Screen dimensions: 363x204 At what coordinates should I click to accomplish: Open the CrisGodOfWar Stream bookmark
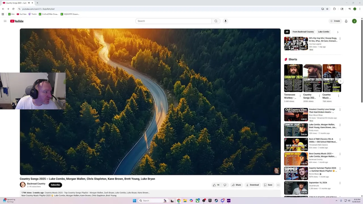(x=48, y=14)
